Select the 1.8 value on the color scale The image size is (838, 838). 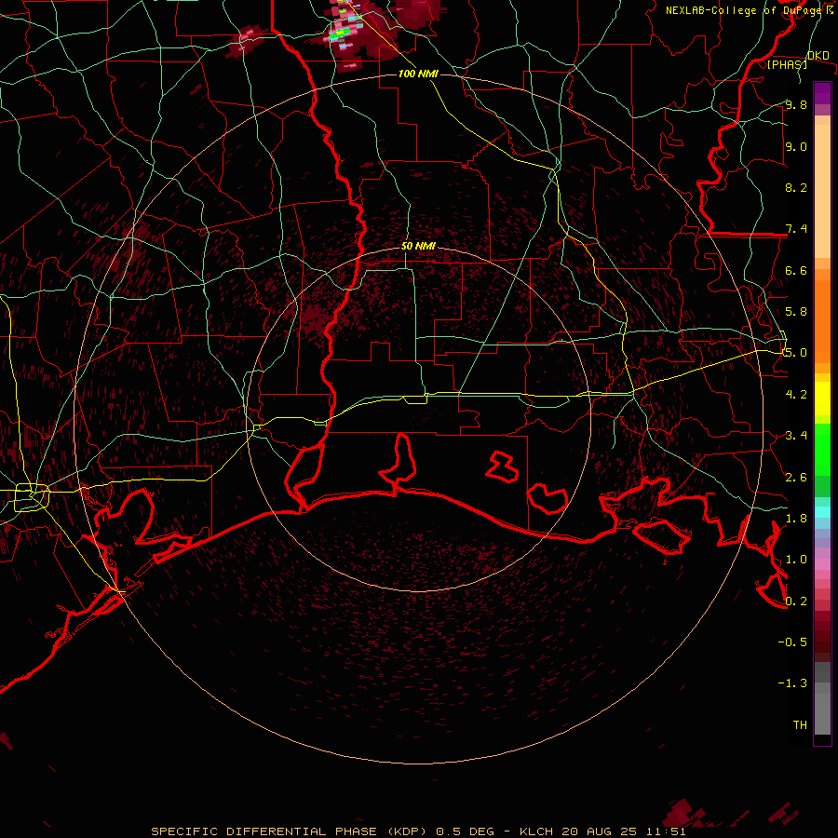[796, 518]
